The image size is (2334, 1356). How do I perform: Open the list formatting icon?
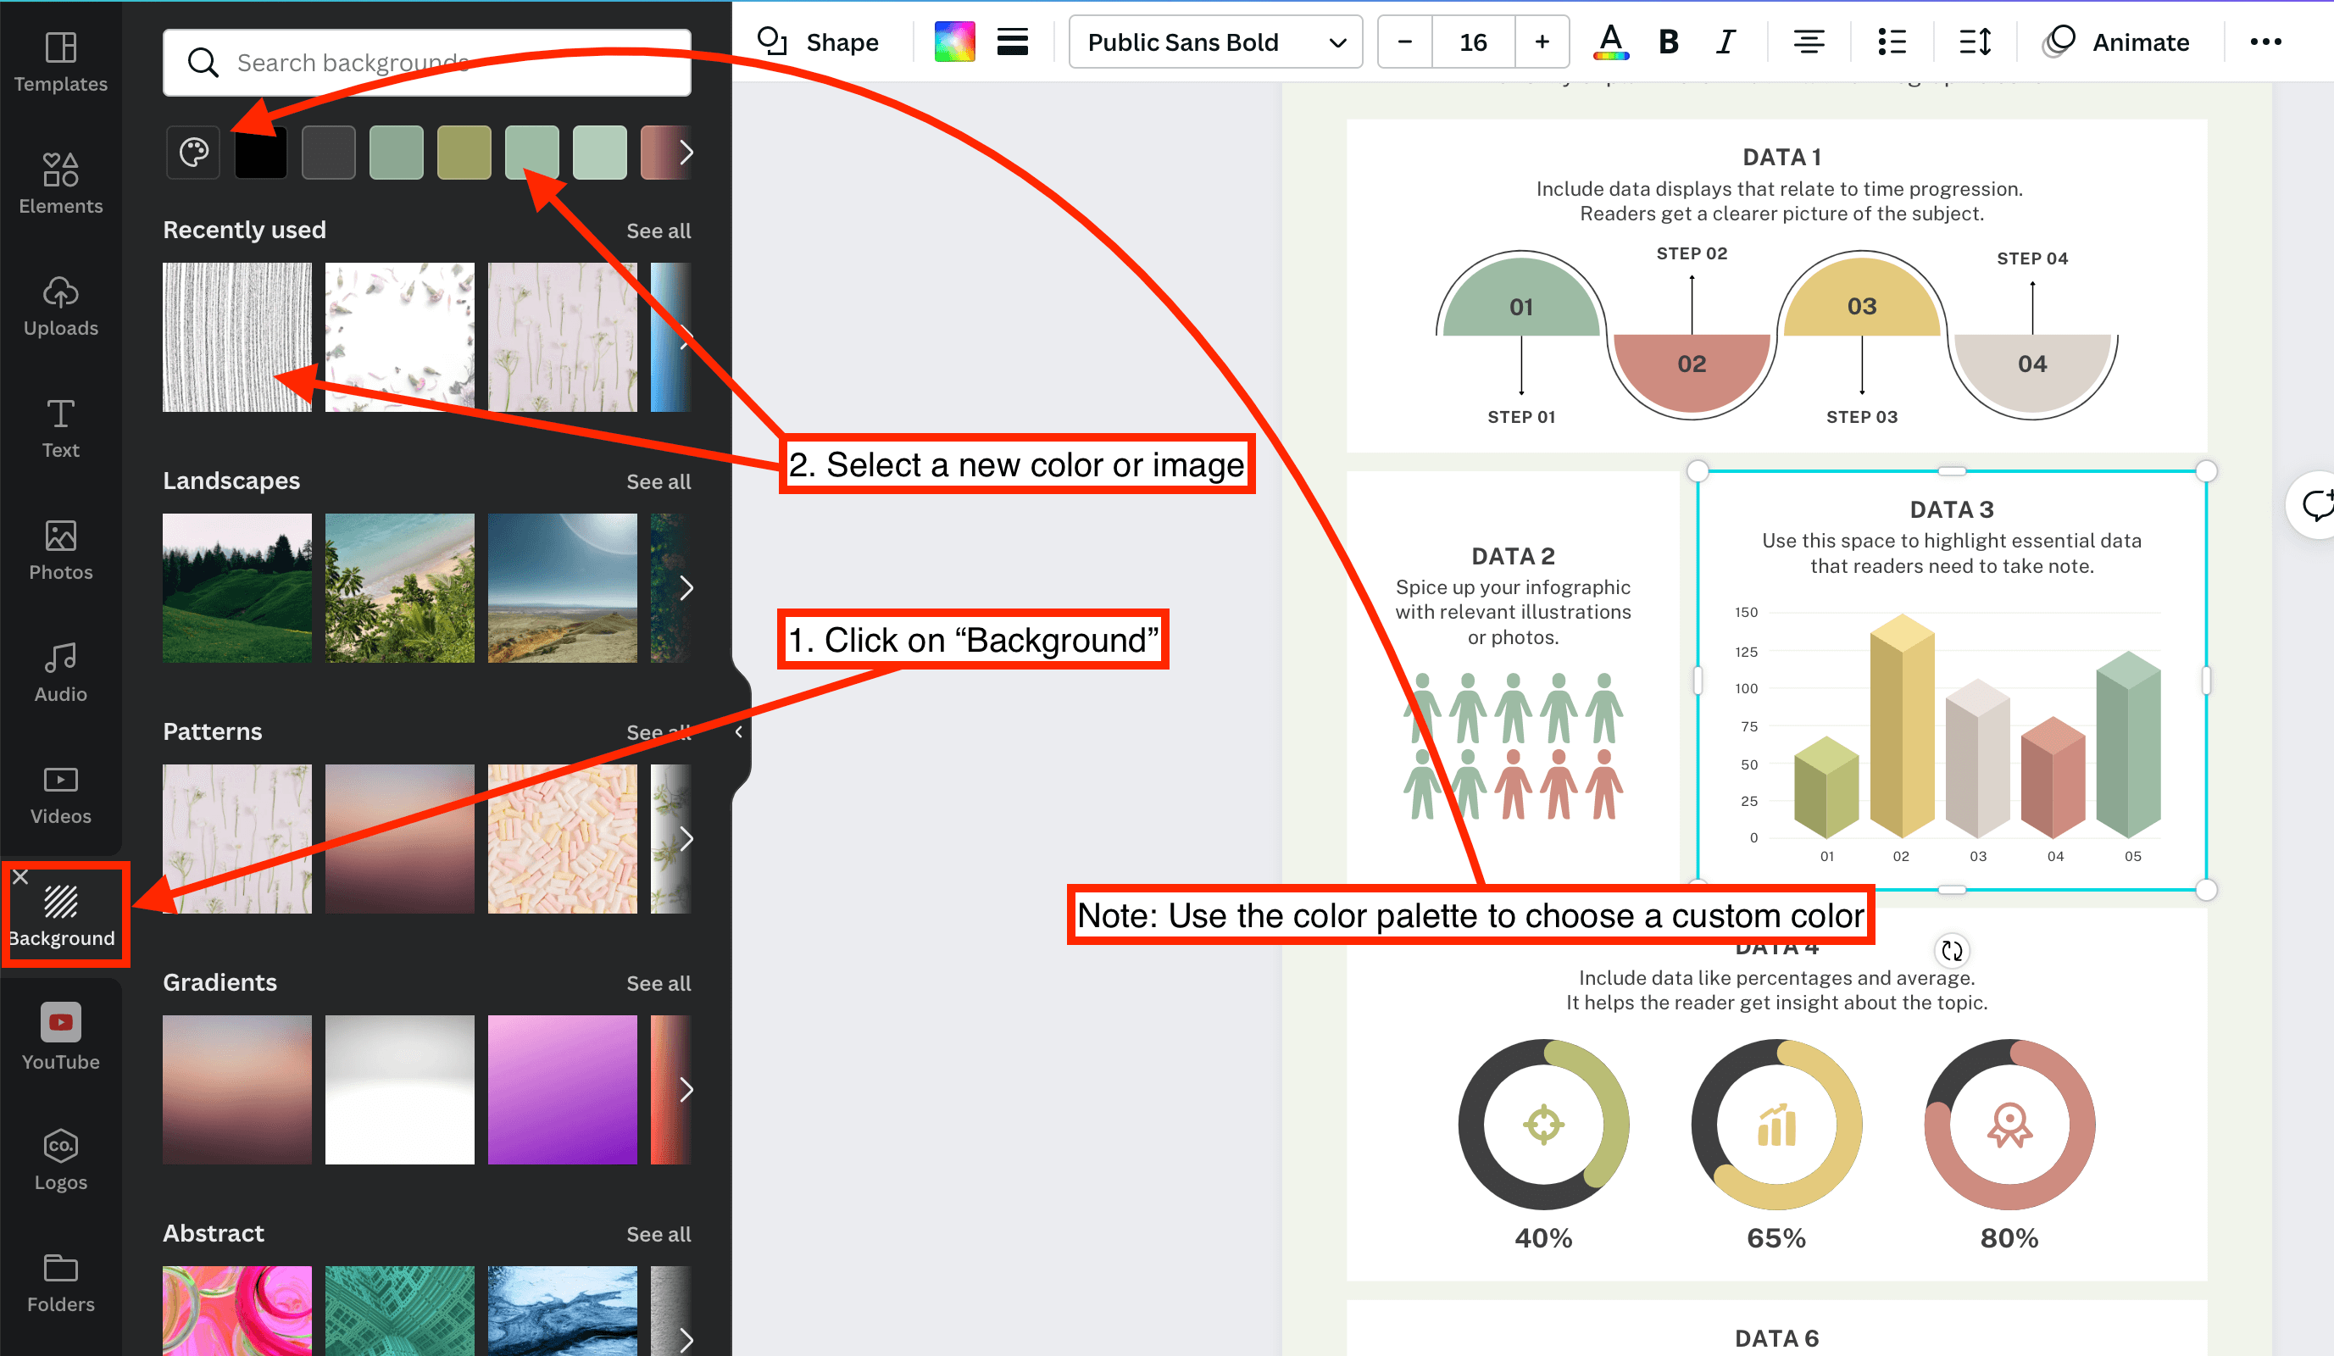(x=1892, y=42)
